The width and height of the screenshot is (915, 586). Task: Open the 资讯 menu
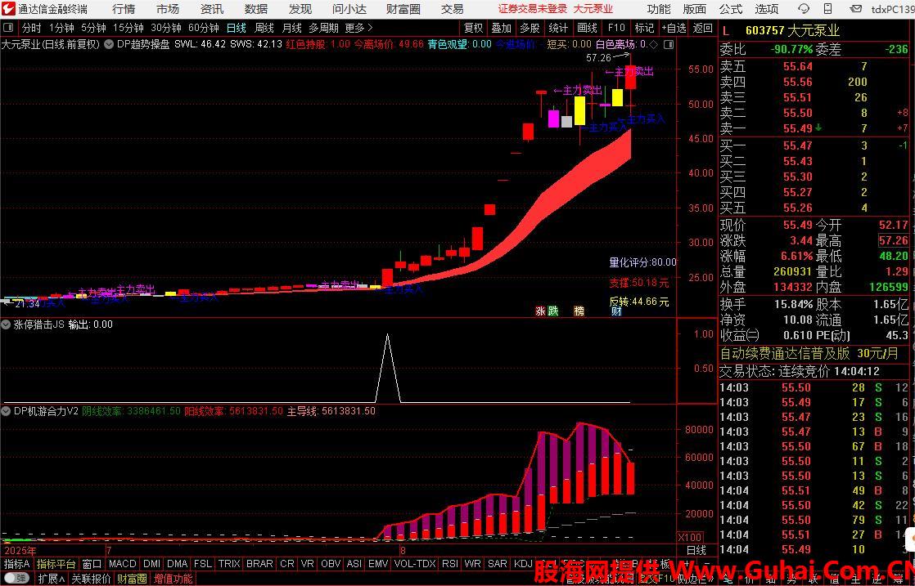(212, 9)
